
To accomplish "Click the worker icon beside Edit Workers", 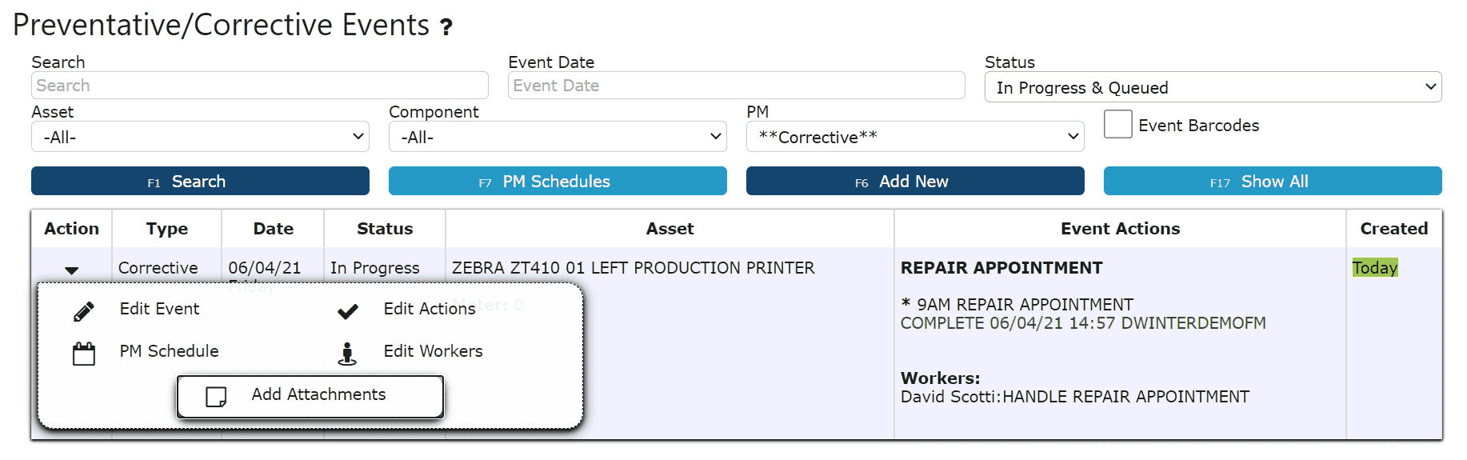I will 347,354.
